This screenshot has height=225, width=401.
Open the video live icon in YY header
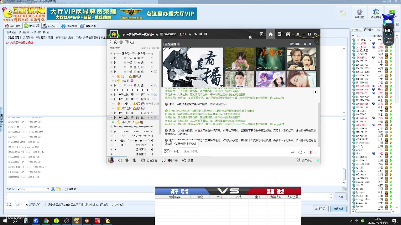click(262, 34)
